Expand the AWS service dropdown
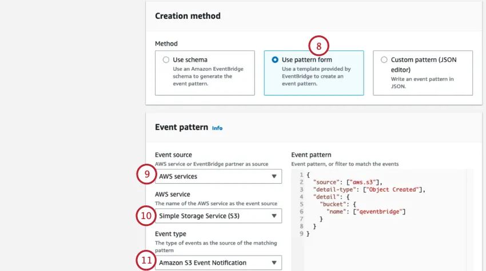486x271 pixels. (x=218, y=216)
